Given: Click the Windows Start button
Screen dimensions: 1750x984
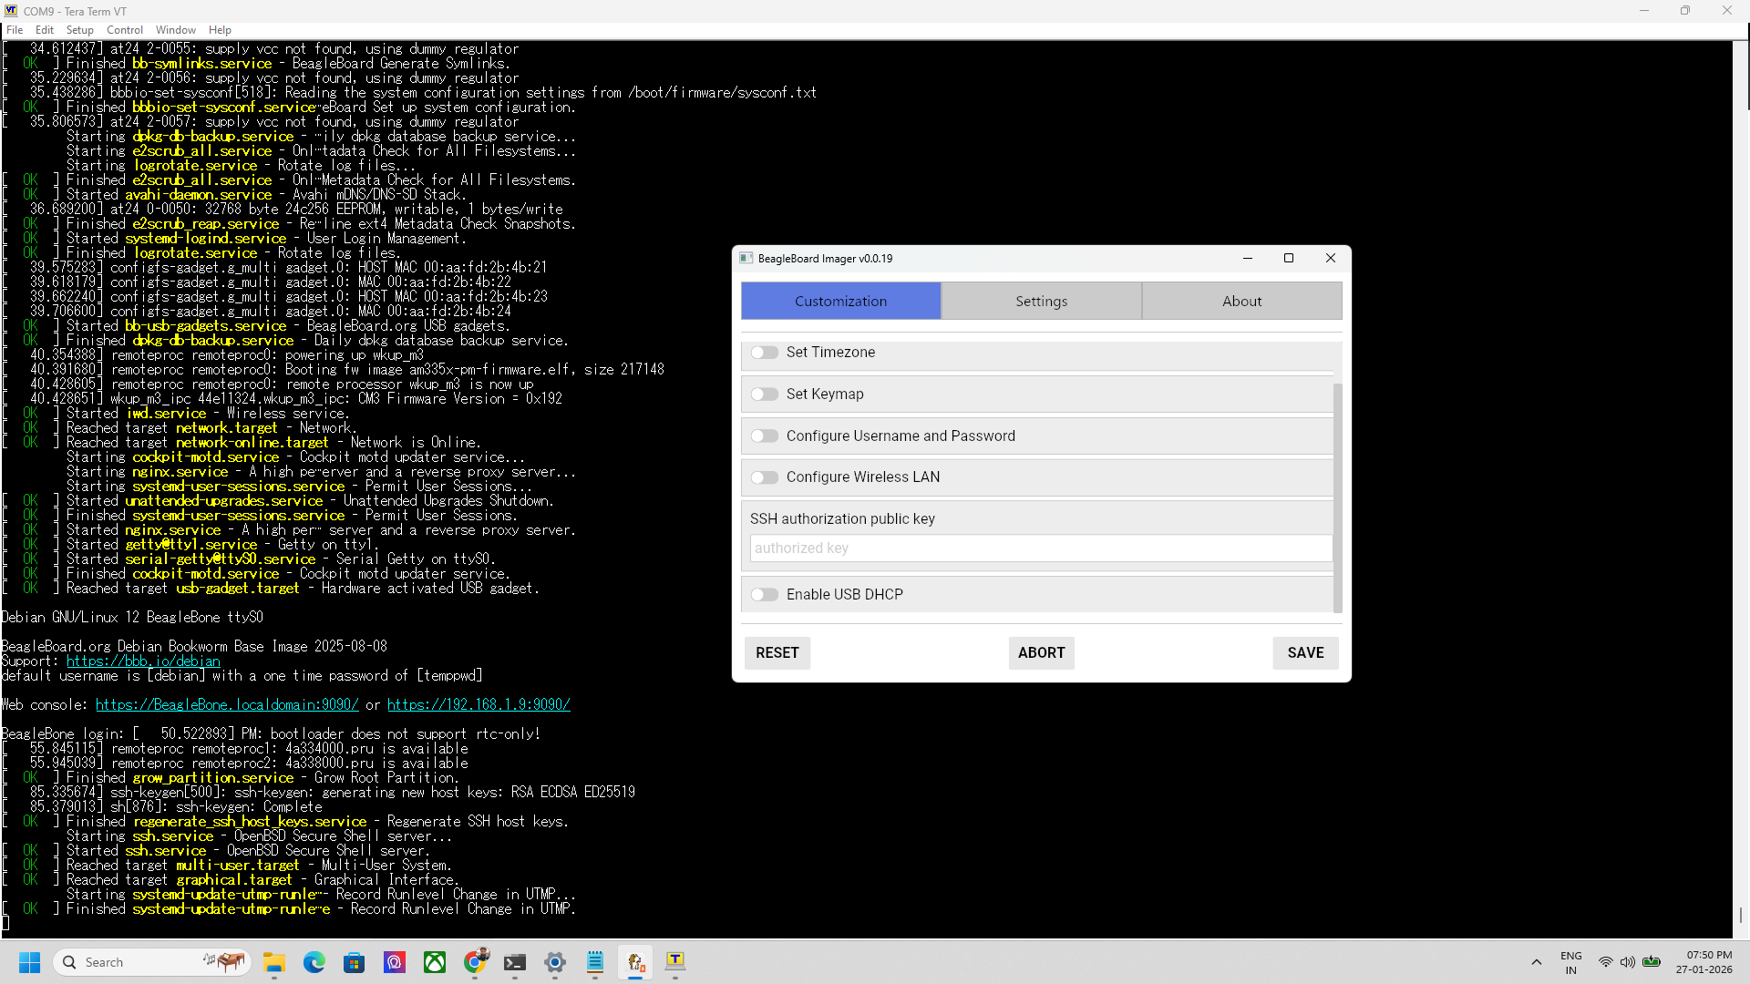Looking at the screenshot, I should [x=29, y=962].
